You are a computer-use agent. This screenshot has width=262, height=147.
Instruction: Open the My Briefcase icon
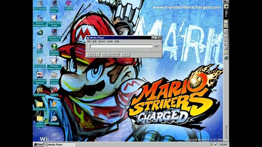point(40,91)
